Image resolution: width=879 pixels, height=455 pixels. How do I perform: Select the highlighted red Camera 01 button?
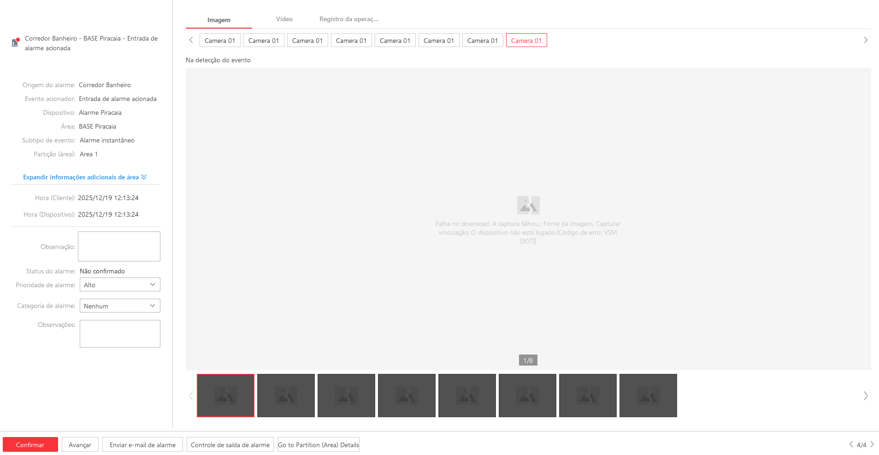[x=526, y=41]
